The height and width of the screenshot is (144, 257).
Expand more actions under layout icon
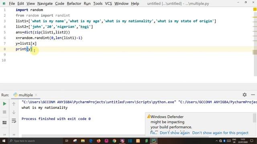pyautogui.click(x=4, y=135)
